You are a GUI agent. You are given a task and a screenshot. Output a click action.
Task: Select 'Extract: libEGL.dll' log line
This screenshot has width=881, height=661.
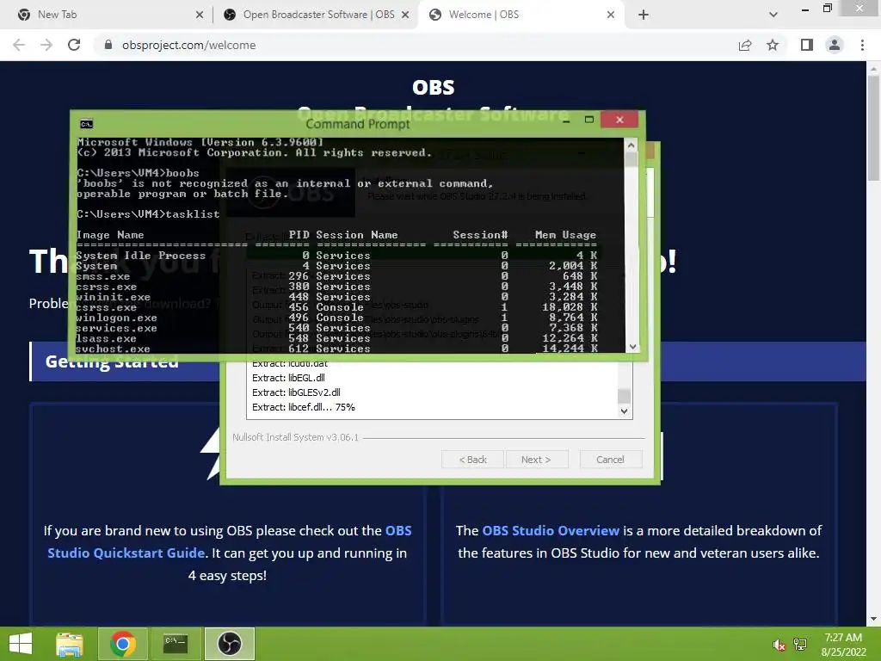click(288, 378)
